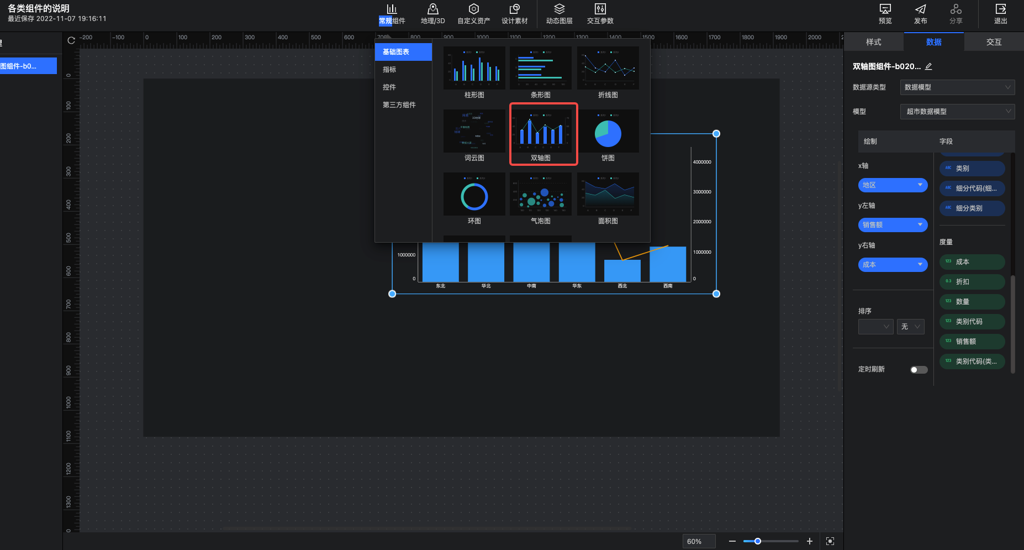
Task: Open the 设计素材 menu
Action: pyautogui.click(x=514, y=14)
